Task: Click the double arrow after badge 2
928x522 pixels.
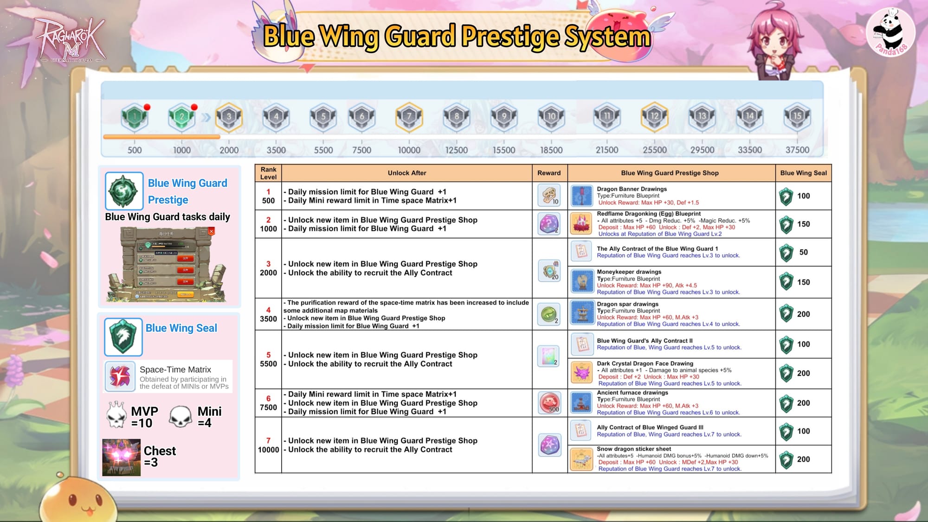Action: coord(206,117)
